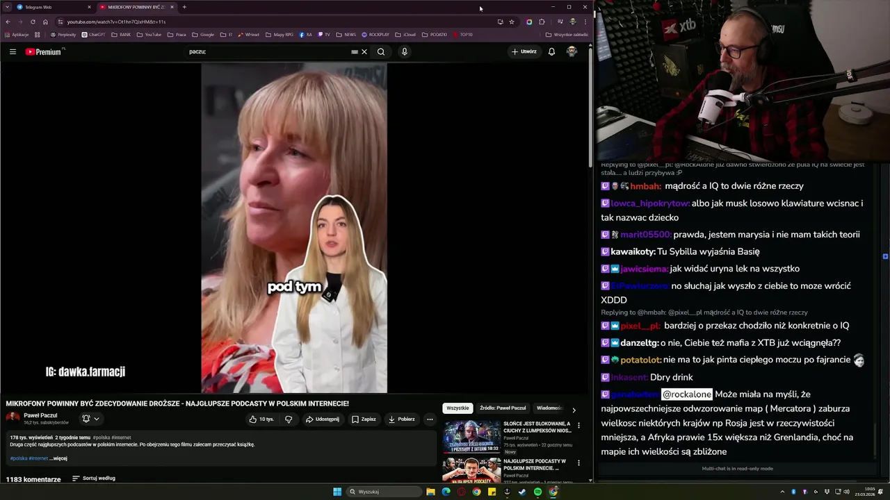Open Sortuj według comments sorting menu
Screen dimensions: 890x500
point(94,478)
